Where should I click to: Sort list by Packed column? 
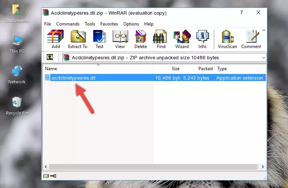[x=198, y=69]
